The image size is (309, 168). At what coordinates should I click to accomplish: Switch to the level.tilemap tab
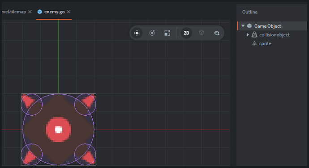pos(14,12)
